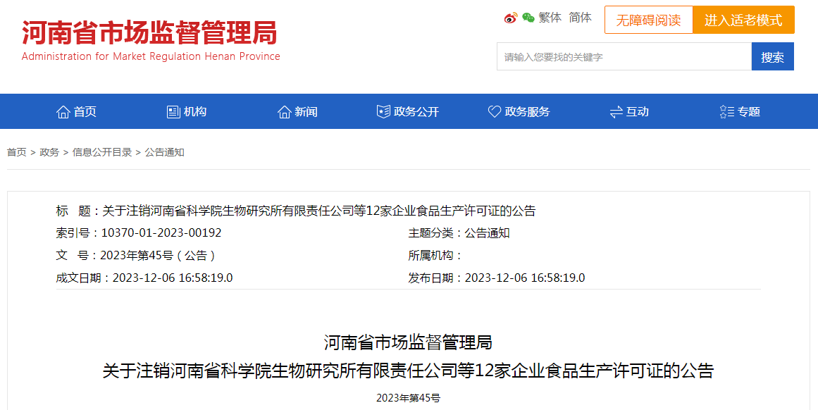The height and width of the screenshot is (410, 818).
Task: Click the 机构 document icon
Action: [173, 111]
